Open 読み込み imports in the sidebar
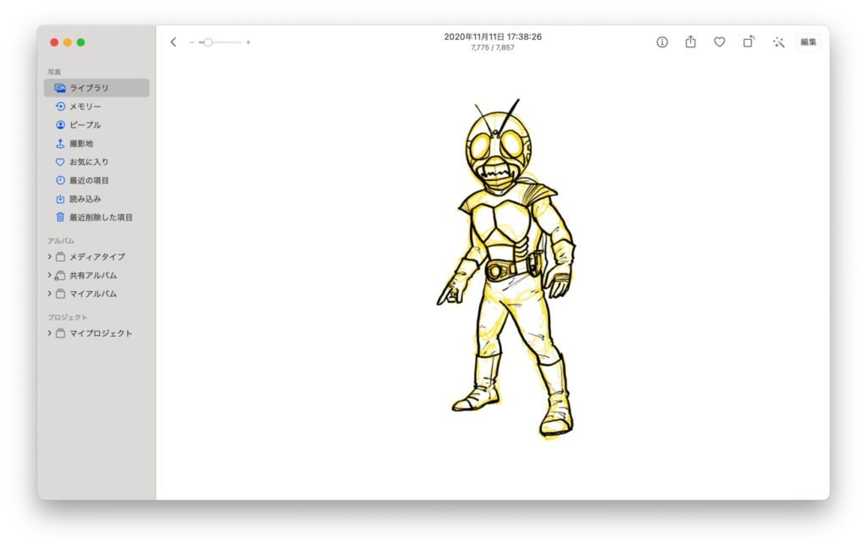Screen dimensions: 867x549 [x=97, y=199]
